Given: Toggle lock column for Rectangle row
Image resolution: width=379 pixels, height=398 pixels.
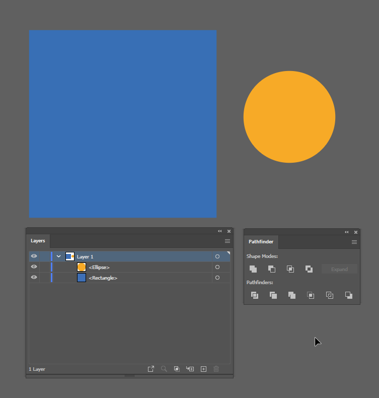Looking at the screenshot, I should pyautogui.click(x=45, y=278).
